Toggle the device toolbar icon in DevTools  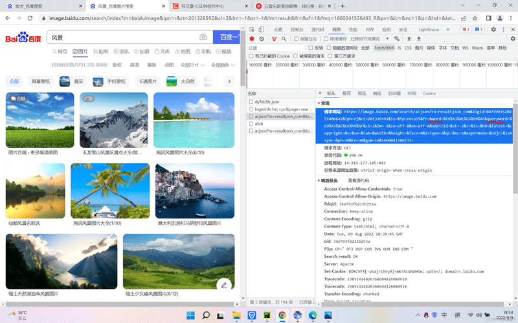click(262, 30)
